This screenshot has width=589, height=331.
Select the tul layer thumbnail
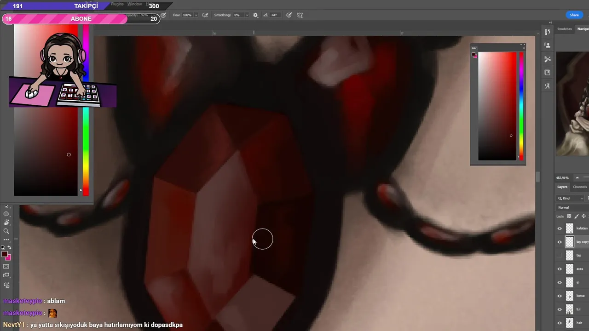(570, 309)
